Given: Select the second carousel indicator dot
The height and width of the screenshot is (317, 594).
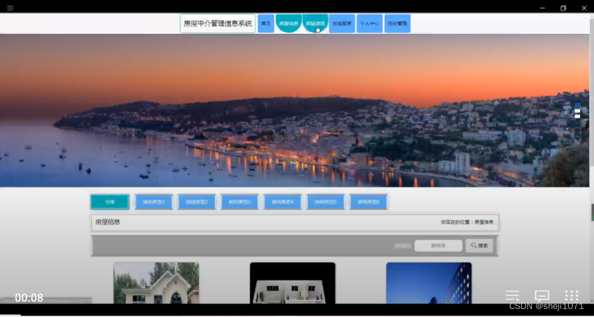Looking at the screenshot, I should point(577,111).
